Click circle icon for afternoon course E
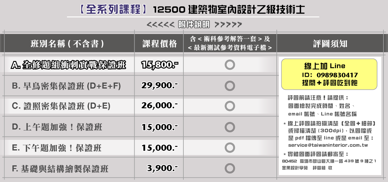Image resolution: width=388 pixels, height=182 pixels. point(230,148)
